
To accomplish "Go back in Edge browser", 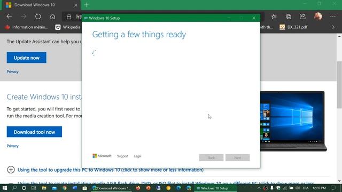I will [x=9, y=17].
